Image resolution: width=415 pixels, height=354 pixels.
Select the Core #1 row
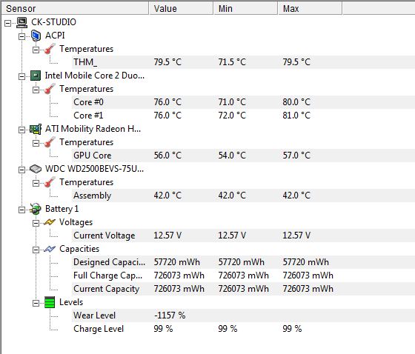click(243, 116)
